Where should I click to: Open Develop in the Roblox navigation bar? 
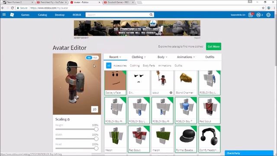coord(60,15)
